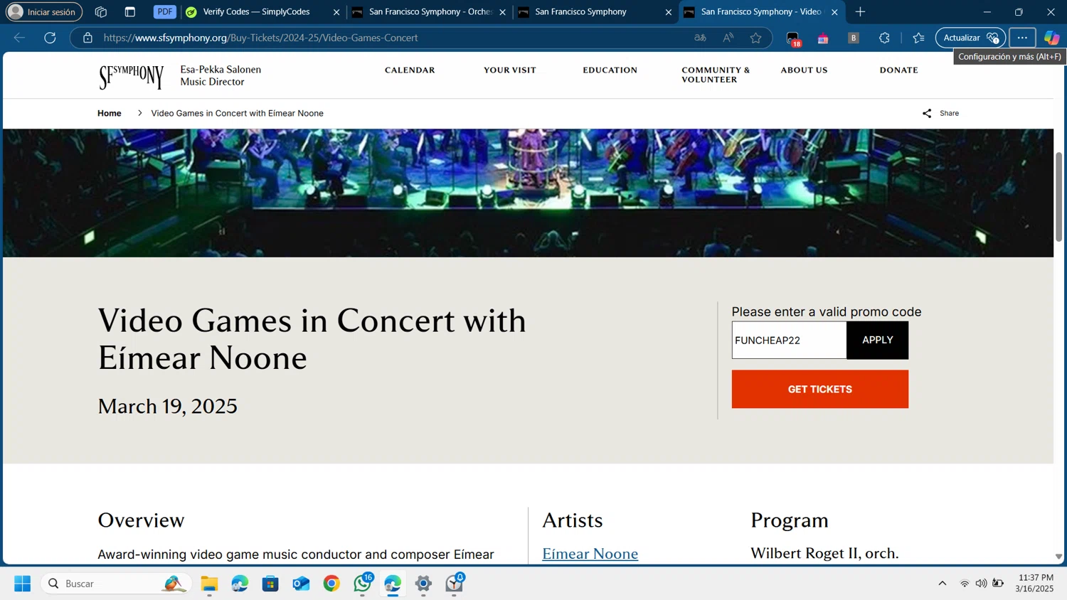Reload the page with refresh icon
Viewport: 1067px width, 600px height.
[50, 38]
